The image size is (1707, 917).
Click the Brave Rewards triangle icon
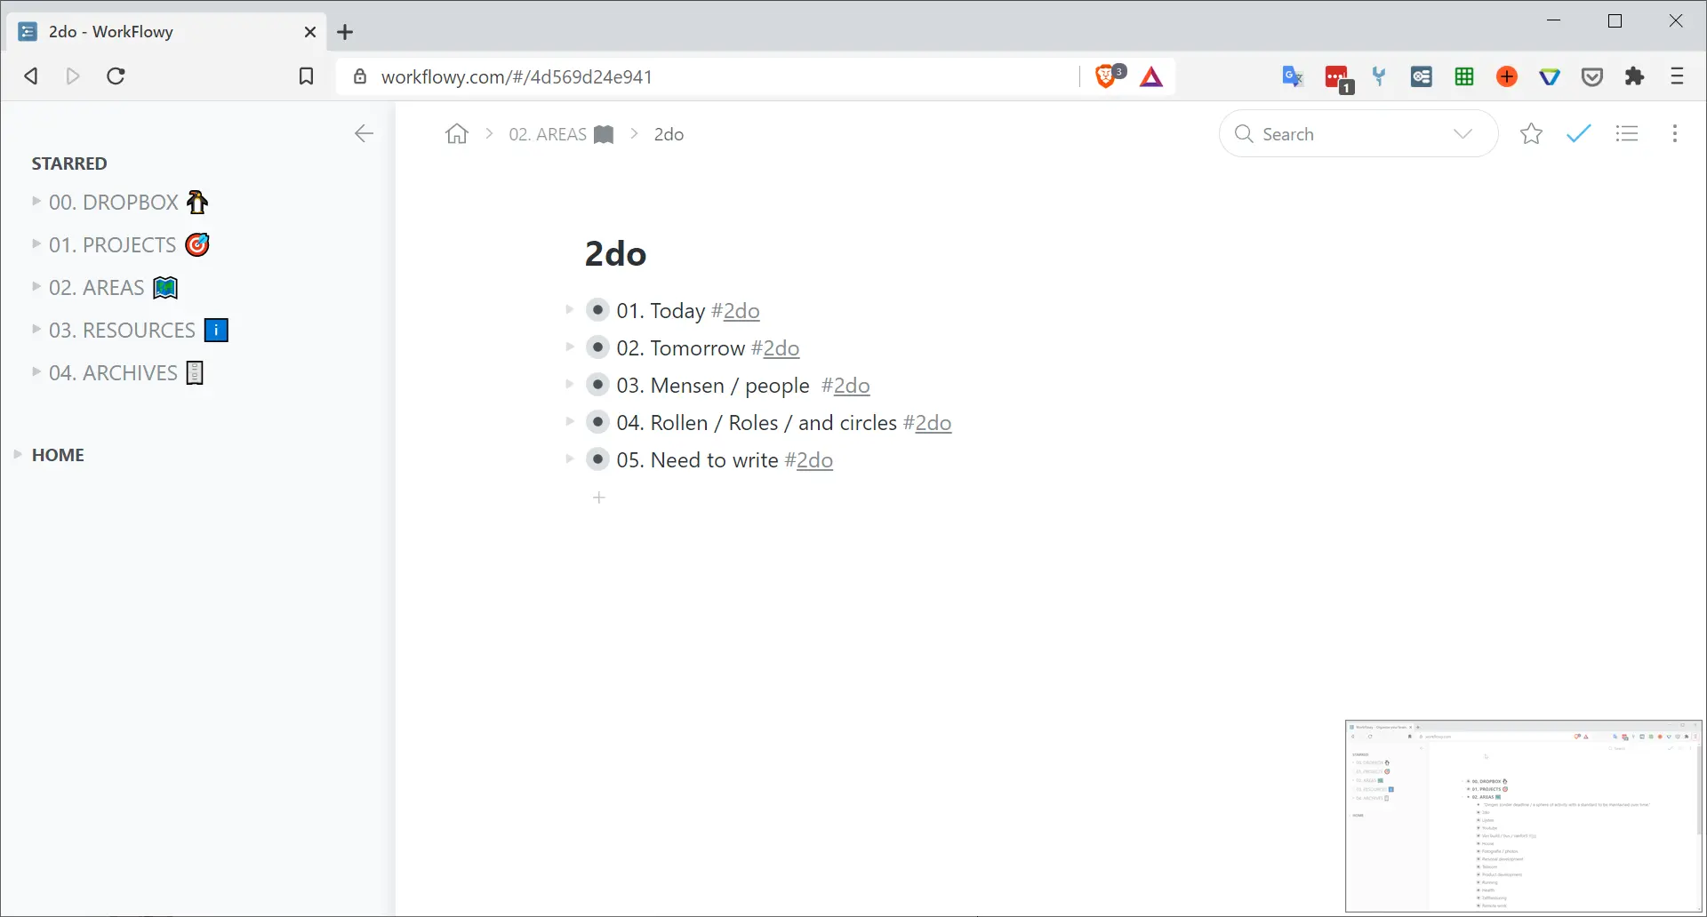(x=1151, y=77)
